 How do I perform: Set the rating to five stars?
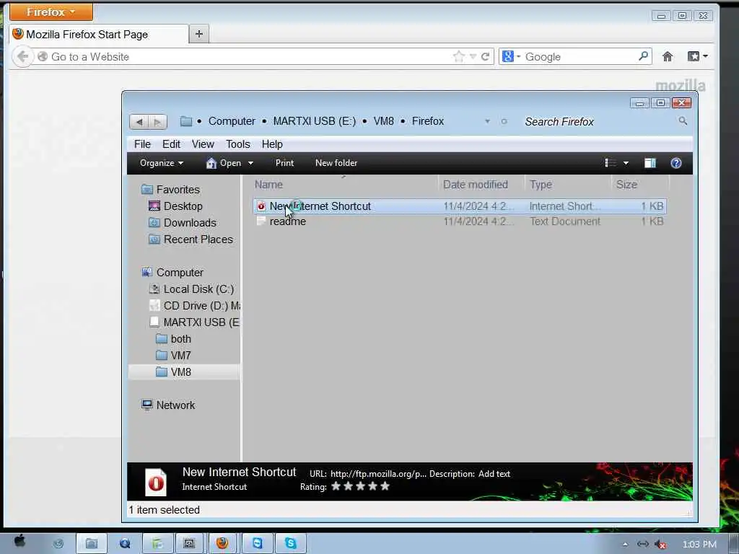tap(385, 486)
